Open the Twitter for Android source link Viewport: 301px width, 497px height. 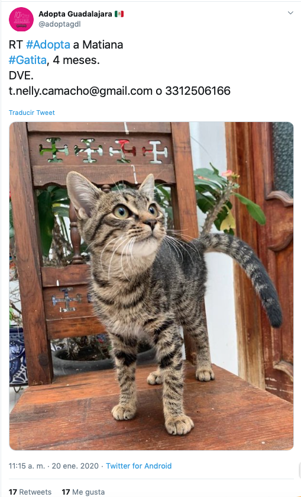(138, 466)
